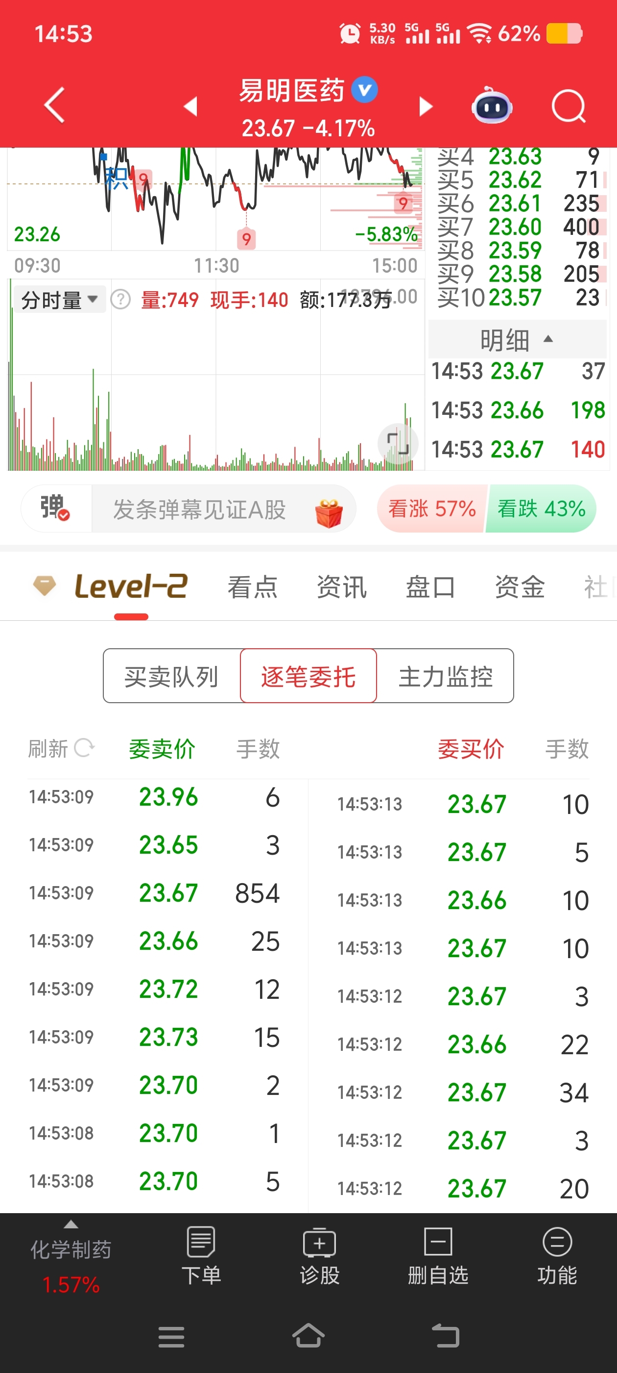Switch to Level-2 tab
Screen dimensions: 617x1373
(x=131, y=586)
